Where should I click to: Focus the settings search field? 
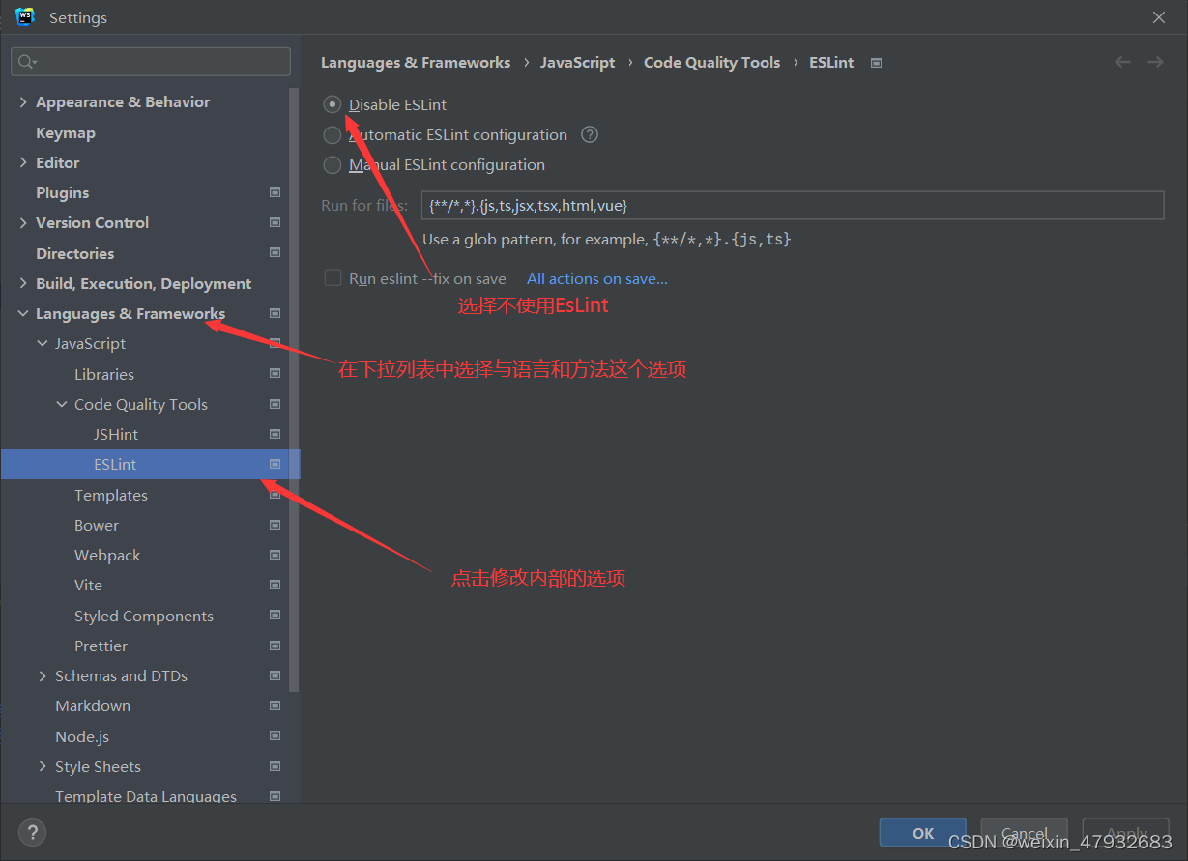(x=151, y=62)
